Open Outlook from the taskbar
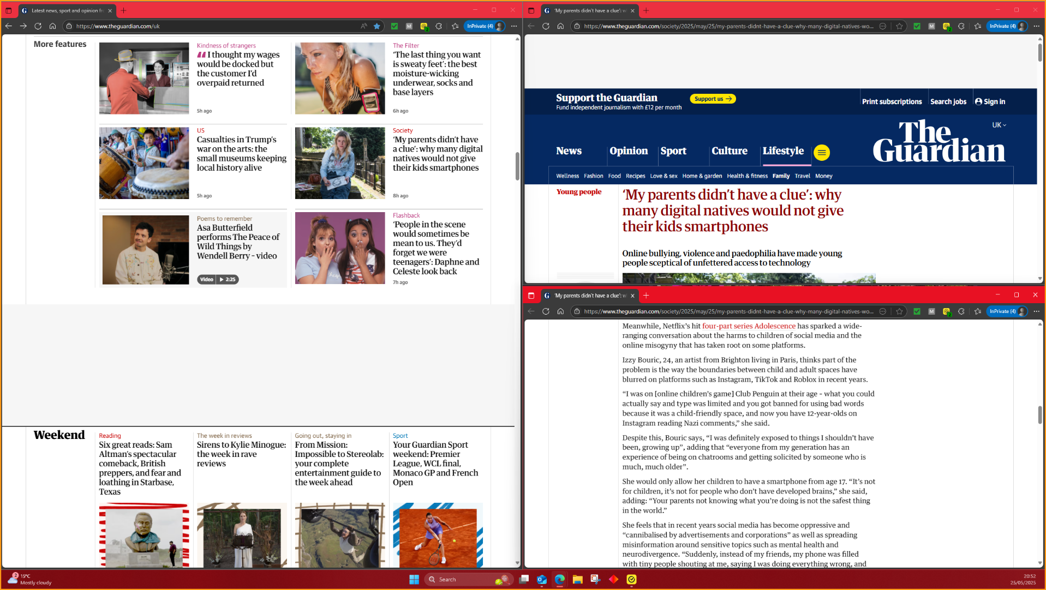 pyautogui.click(x=541, y=579)
